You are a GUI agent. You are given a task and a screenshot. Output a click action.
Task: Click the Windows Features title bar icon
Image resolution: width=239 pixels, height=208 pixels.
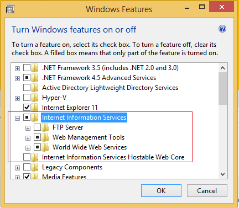tap(10, 9)
